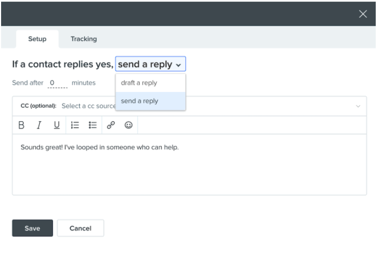
Task: Click the 'Send after' label
Action: 27,83
